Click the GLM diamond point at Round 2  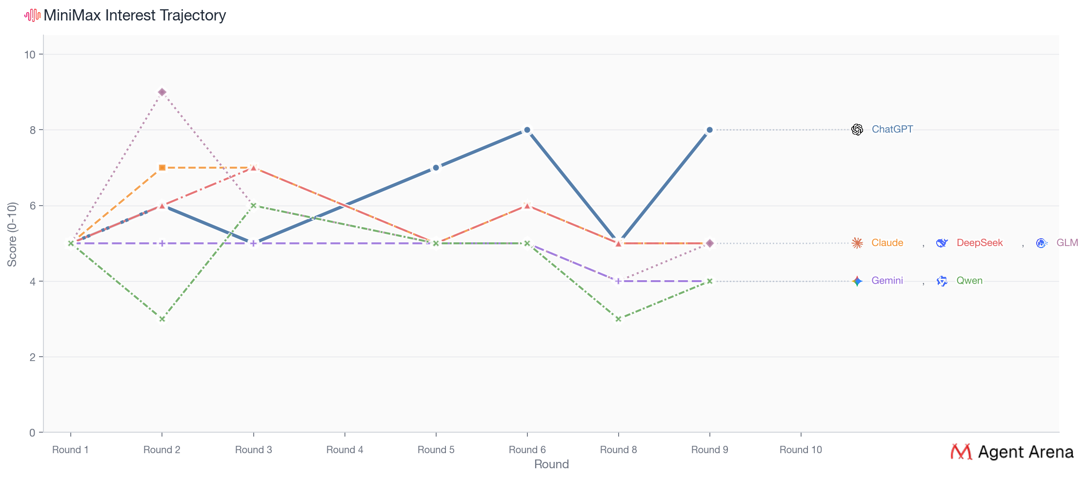coord(162,92)
